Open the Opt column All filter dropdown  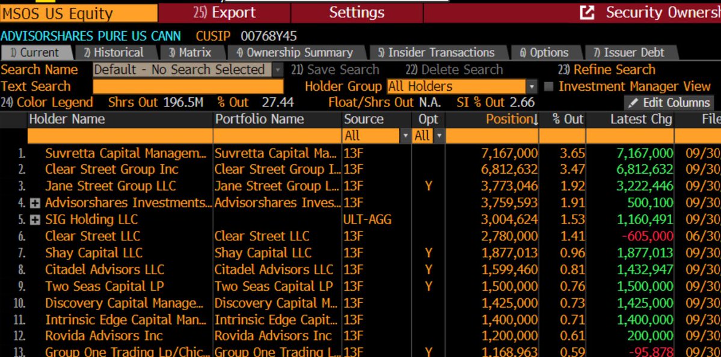coord(439,136)
